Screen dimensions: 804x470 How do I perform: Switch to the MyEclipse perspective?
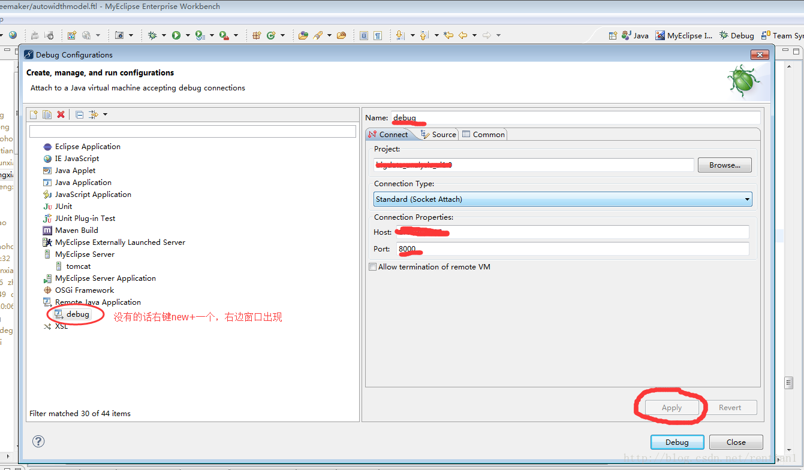coord(684,35)
